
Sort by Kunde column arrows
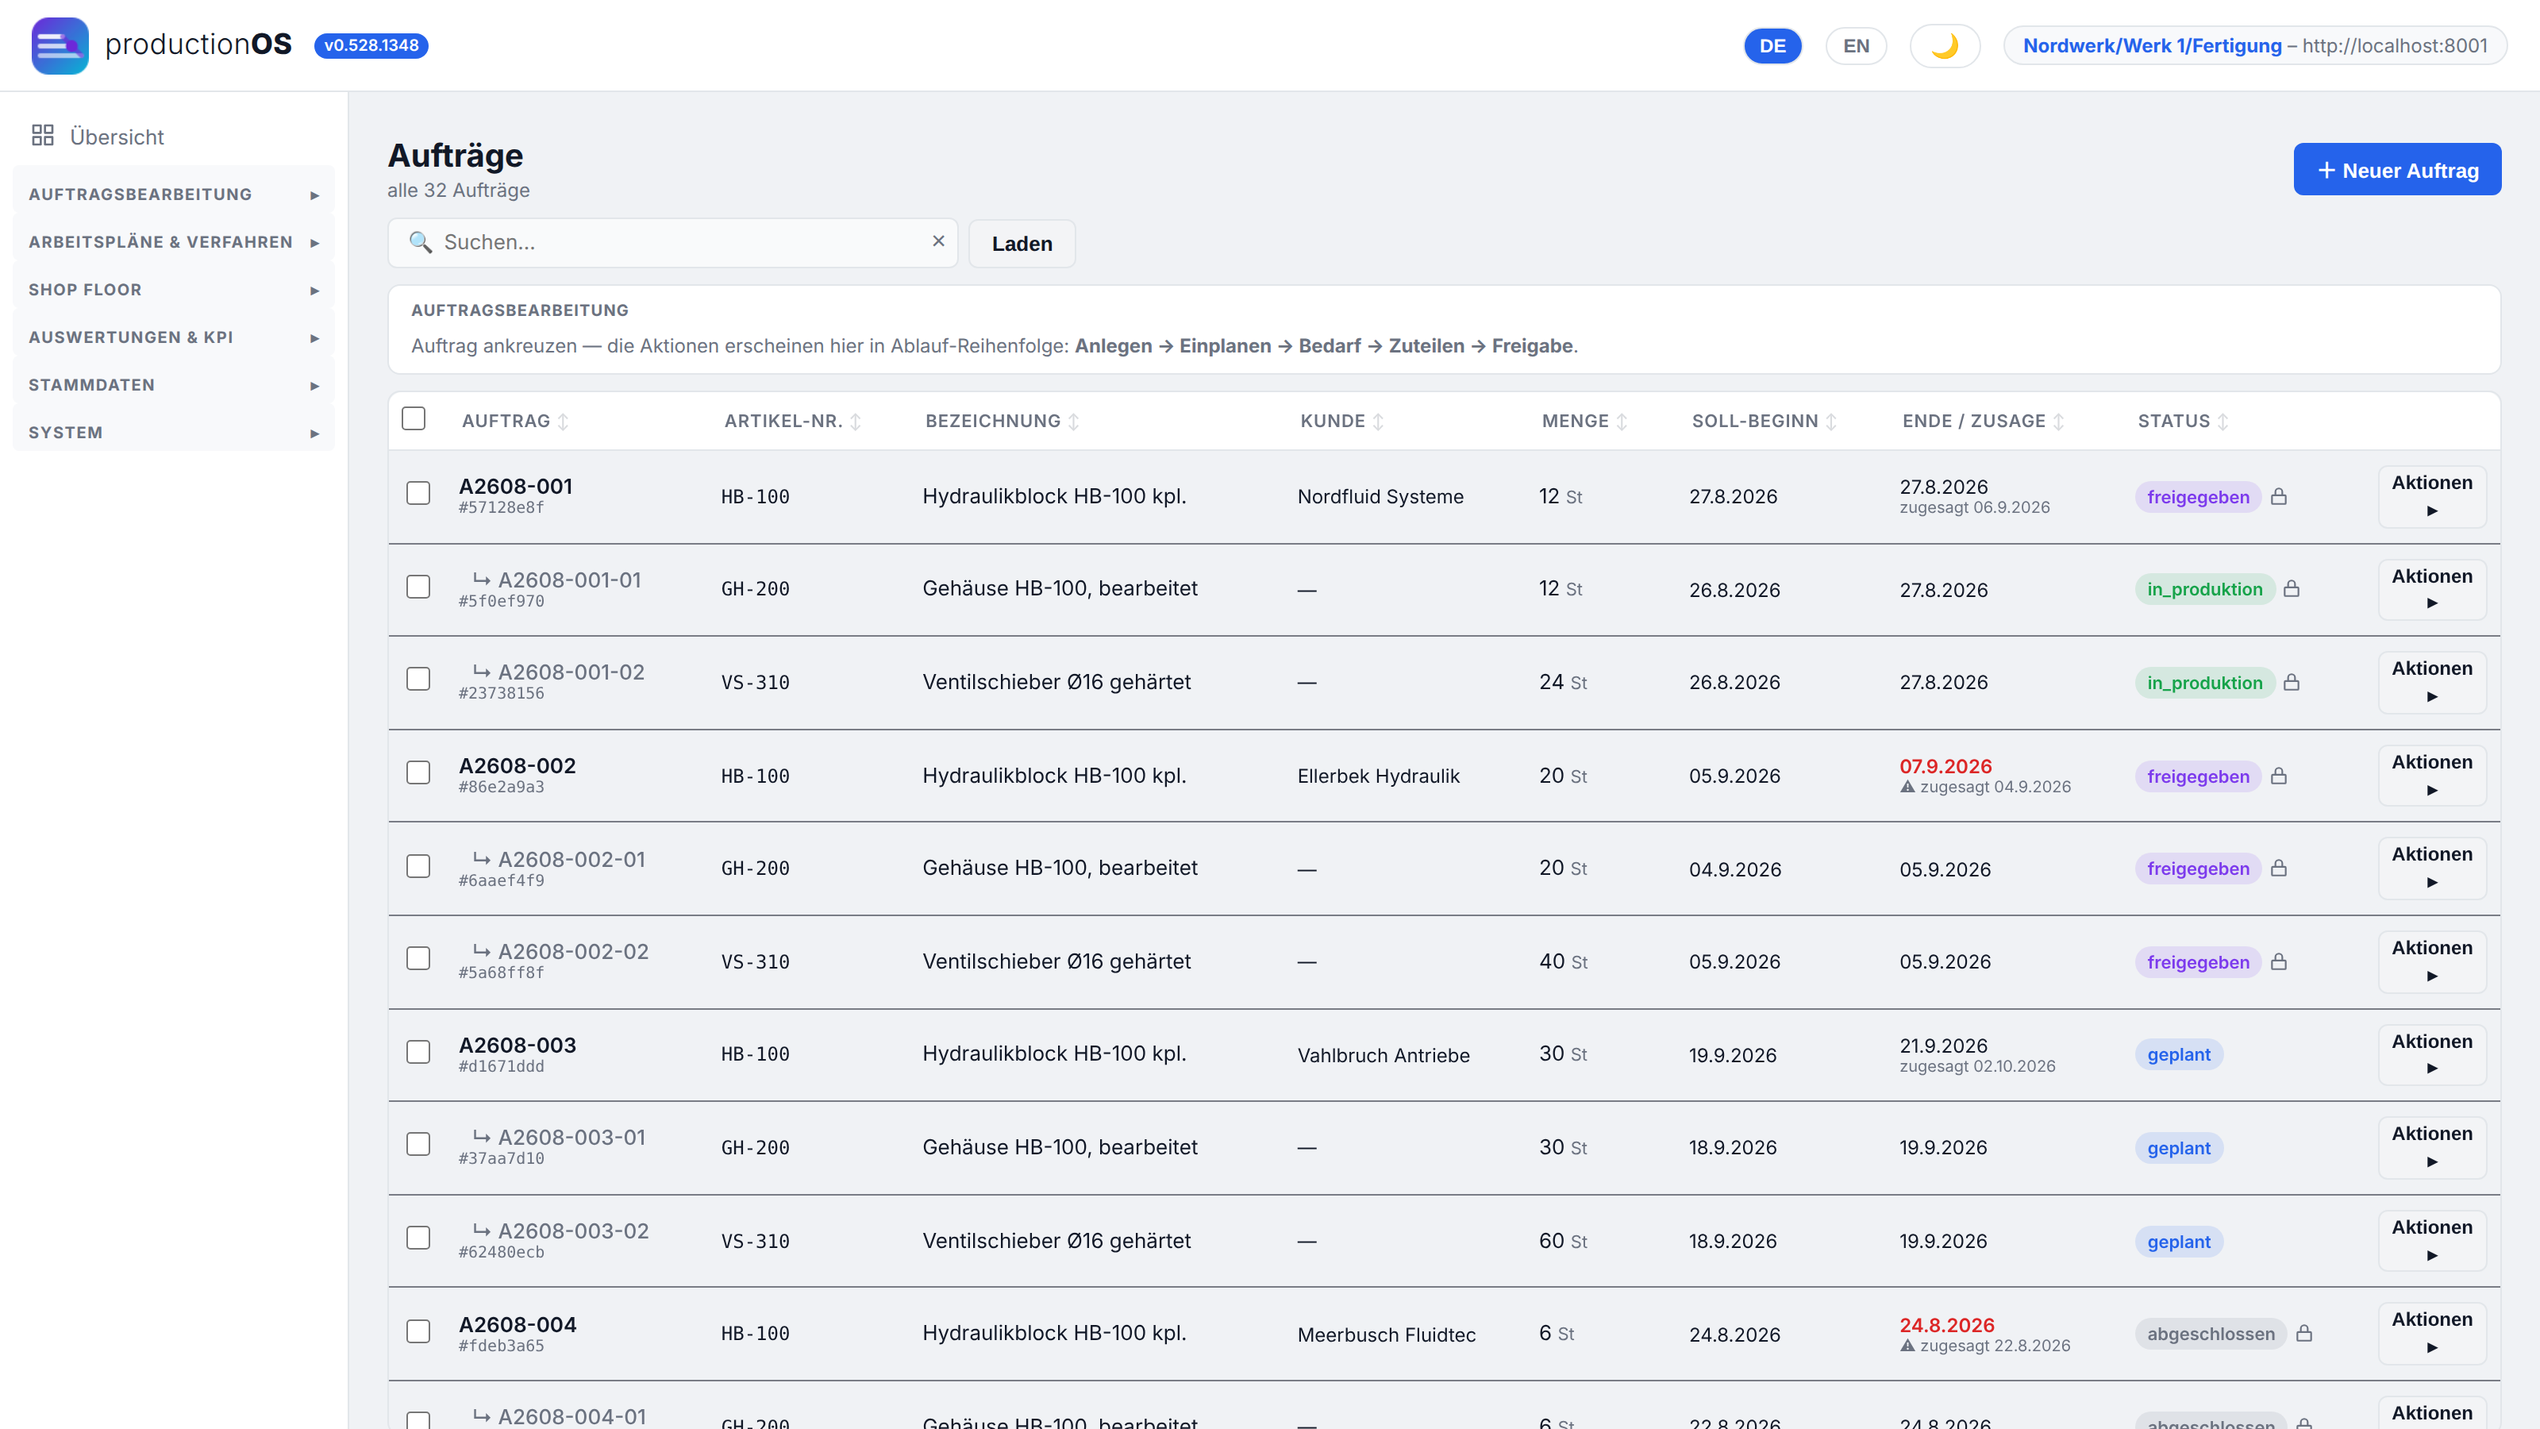click(1379, 422)
